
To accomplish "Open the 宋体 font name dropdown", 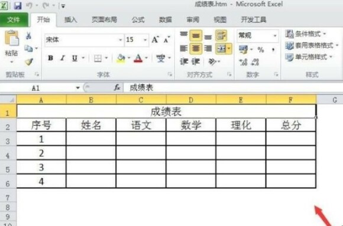I will pyautogui.click(x=120, y=40).
